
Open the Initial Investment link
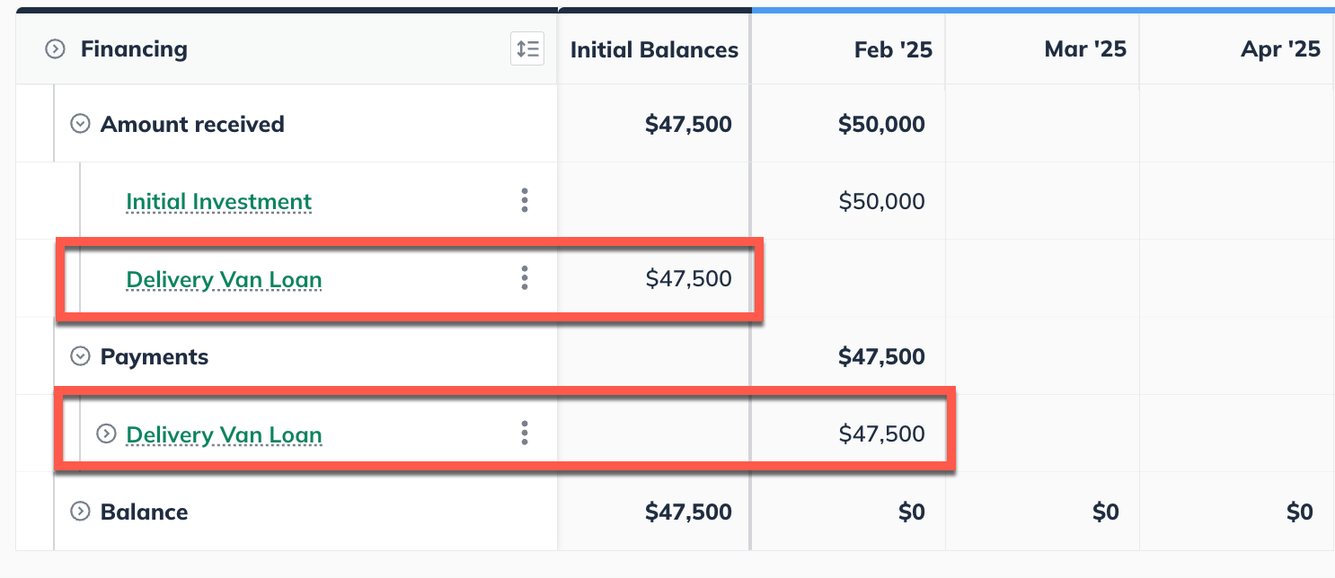[218, 201]
